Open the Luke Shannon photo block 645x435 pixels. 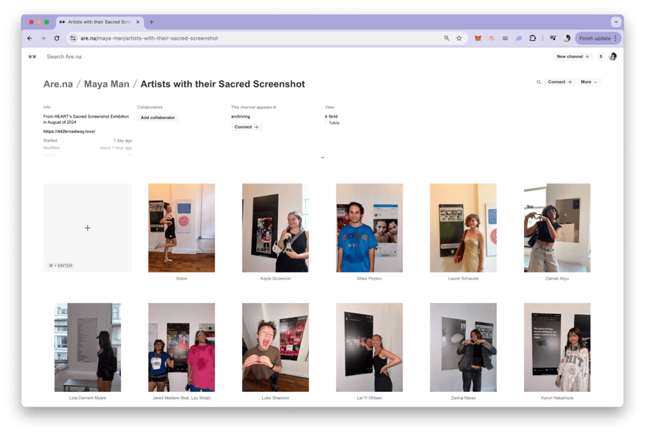(275, 347)
